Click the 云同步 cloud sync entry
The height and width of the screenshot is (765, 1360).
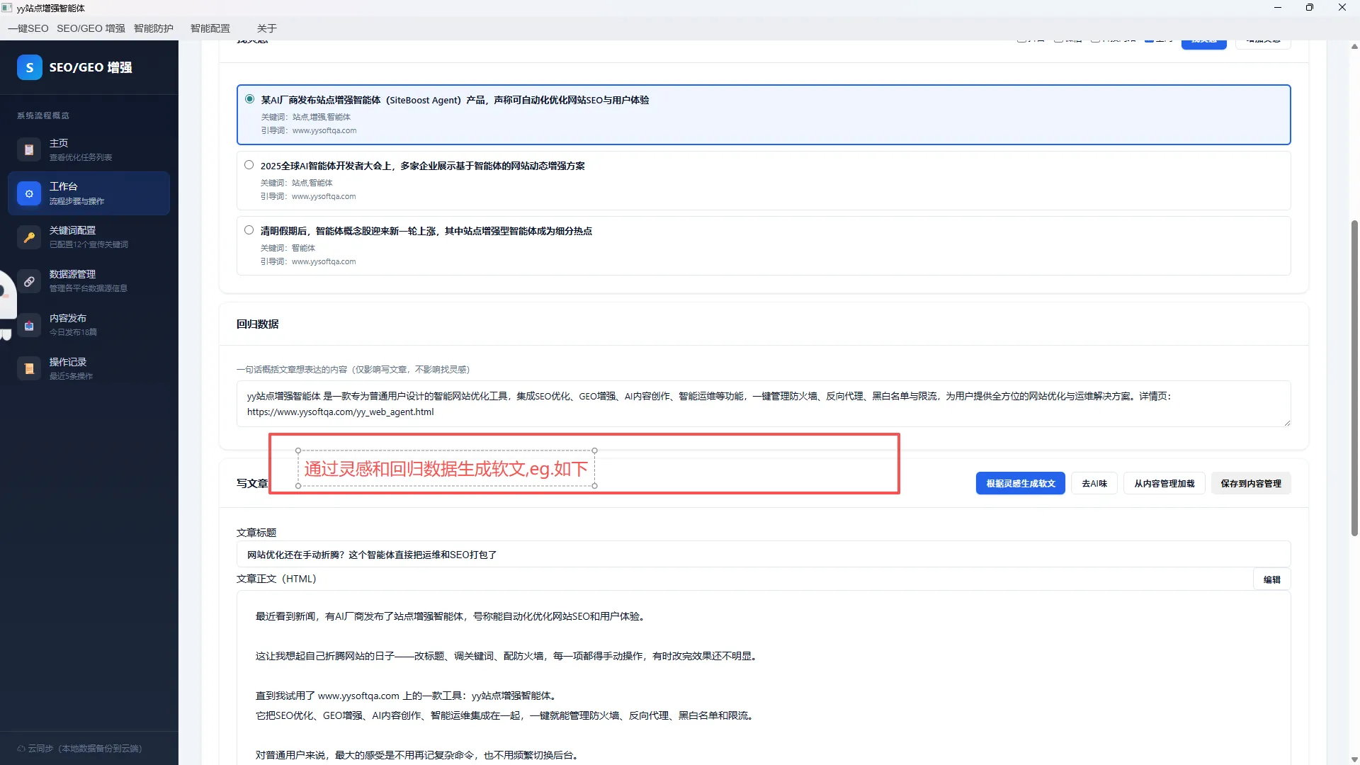79,748
